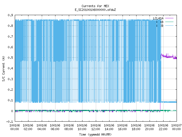
Task: Click the green legend line sample
Action: 169,22
